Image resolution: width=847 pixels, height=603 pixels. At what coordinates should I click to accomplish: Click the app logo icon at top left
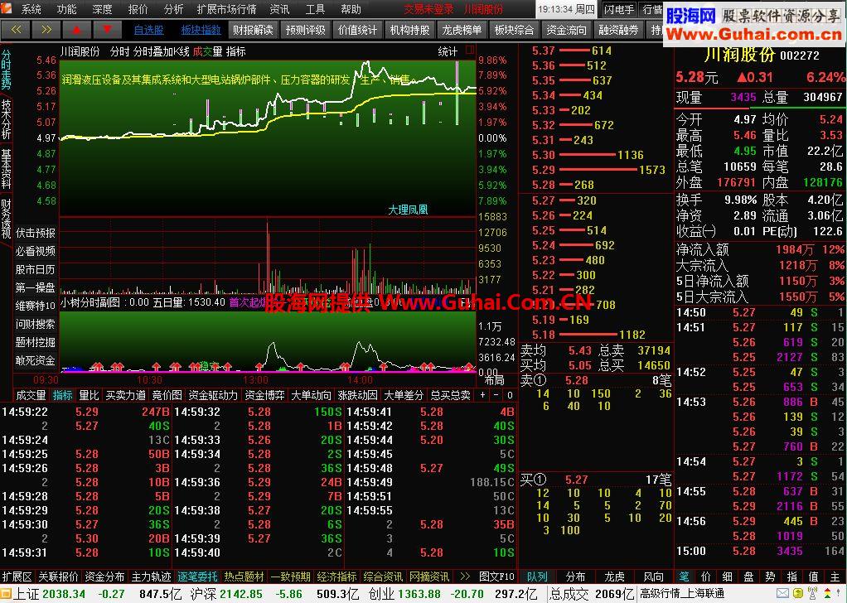(x=7, y=9)
